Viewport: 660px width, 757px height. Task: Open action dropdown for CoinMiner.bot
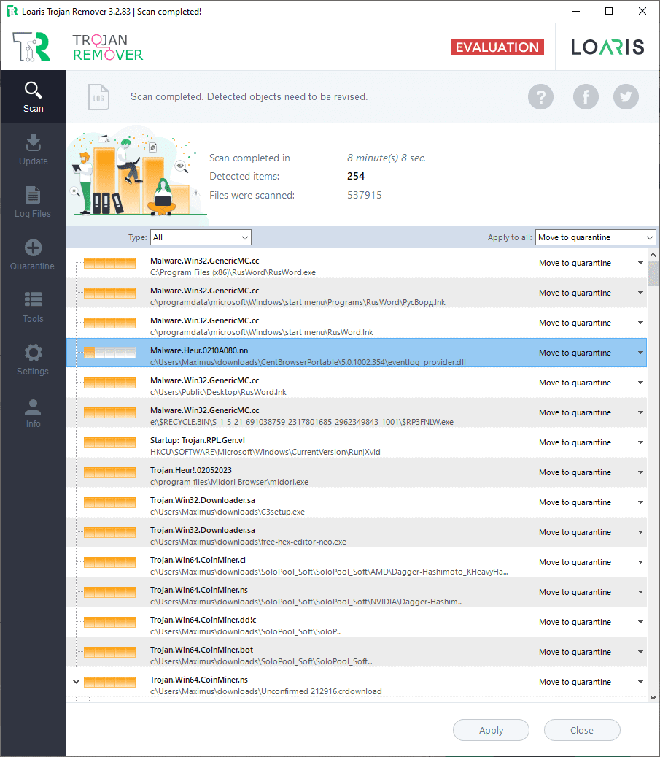tap(640, 652)
